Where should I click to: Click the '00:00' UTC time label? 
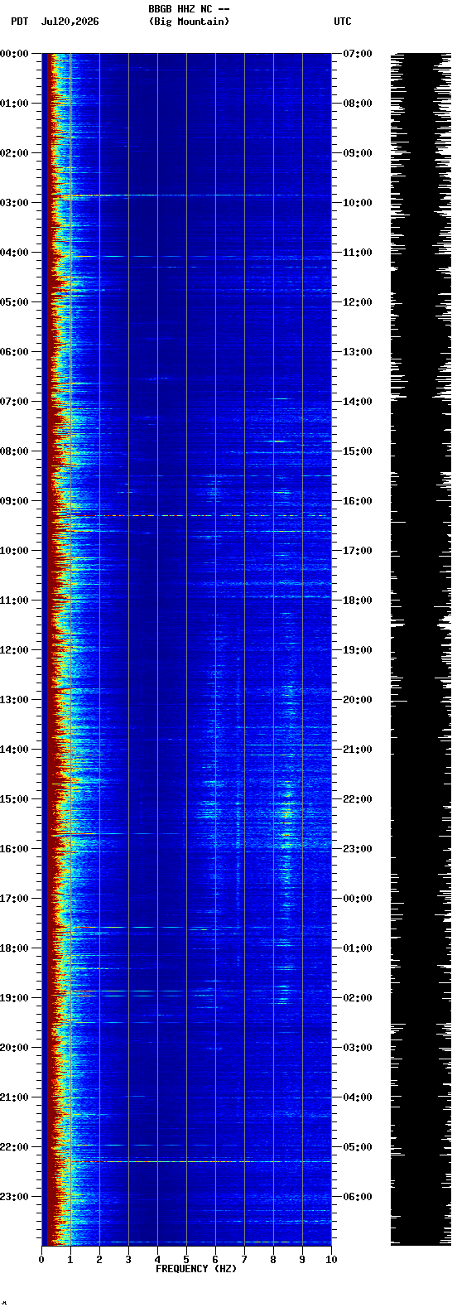point(357,899)
